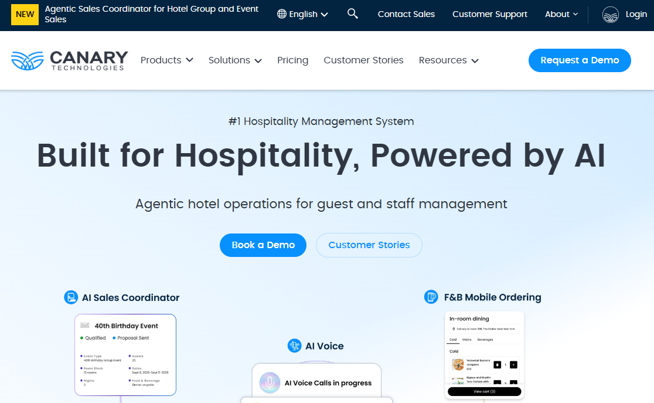Click the envelope icon beside 40th Birthday Event
The width and height of the screenshot is (654, 403).
[85, 326]
